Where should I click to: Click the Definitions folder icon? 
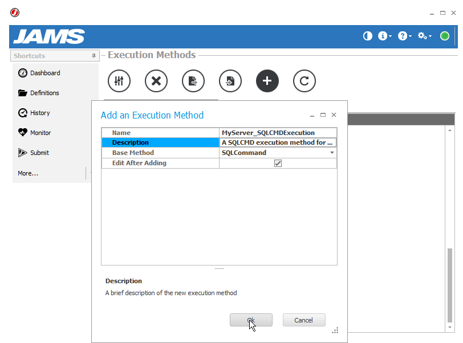[23, 93]
